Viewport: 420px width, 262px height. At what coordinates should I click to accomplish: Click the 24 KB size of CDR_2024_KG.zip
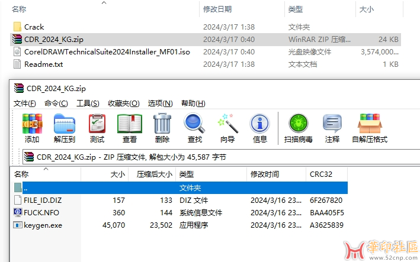click(x=389, y=40)
